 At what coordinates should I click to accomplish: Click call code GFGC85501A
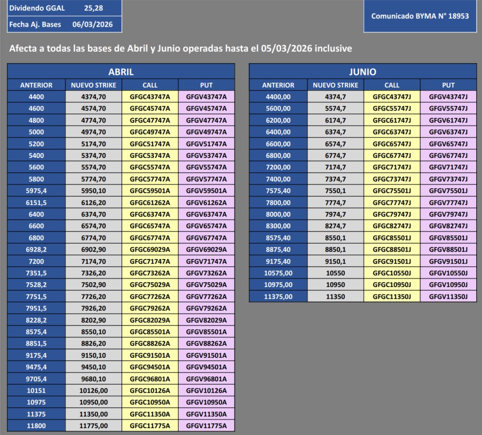click(x=149, y=332)
